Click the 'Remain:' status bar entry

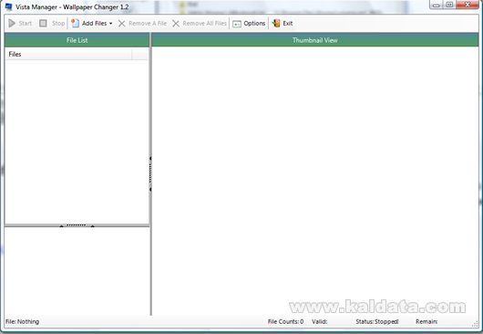(x=426, y=321)
